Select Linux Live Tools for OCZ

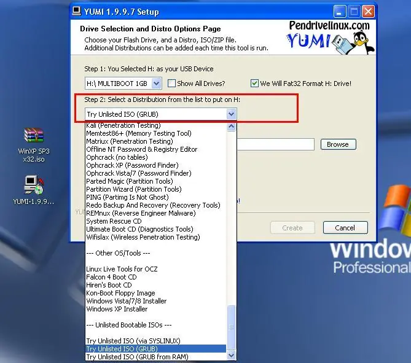coord(155,269)
